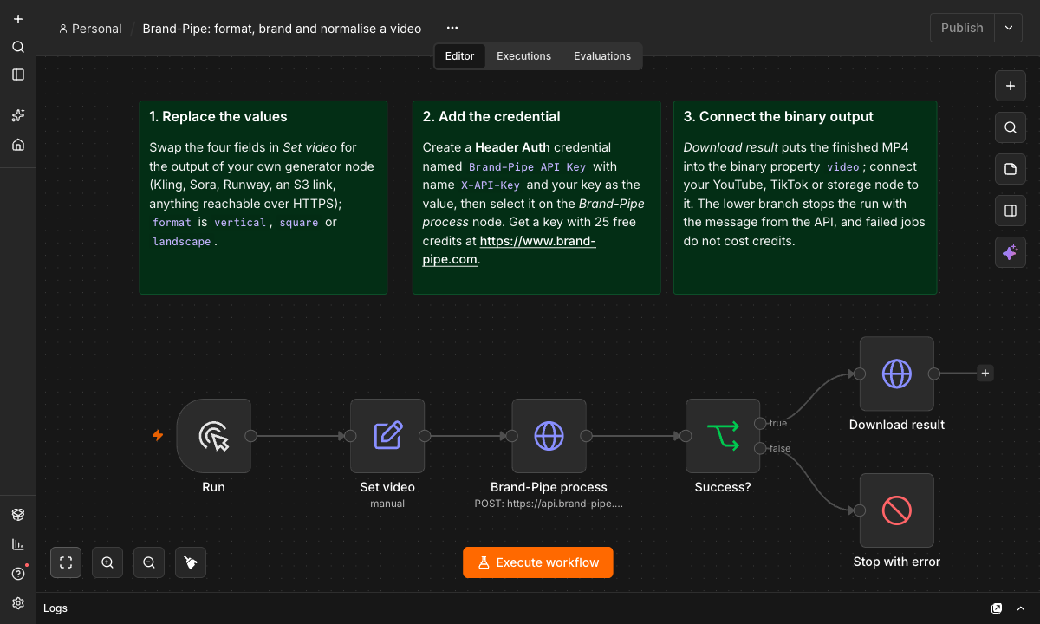Screen dimensions: 1040x624
Task: Select the Stop with error node
Action: [x=897, y=510]
